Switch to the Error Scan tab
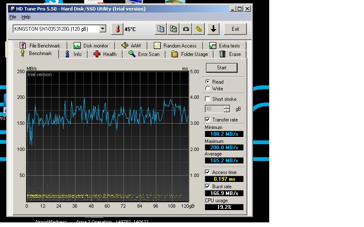Image resolution: width=364 pixels, height=227 pixels. [x=144, y=54]
